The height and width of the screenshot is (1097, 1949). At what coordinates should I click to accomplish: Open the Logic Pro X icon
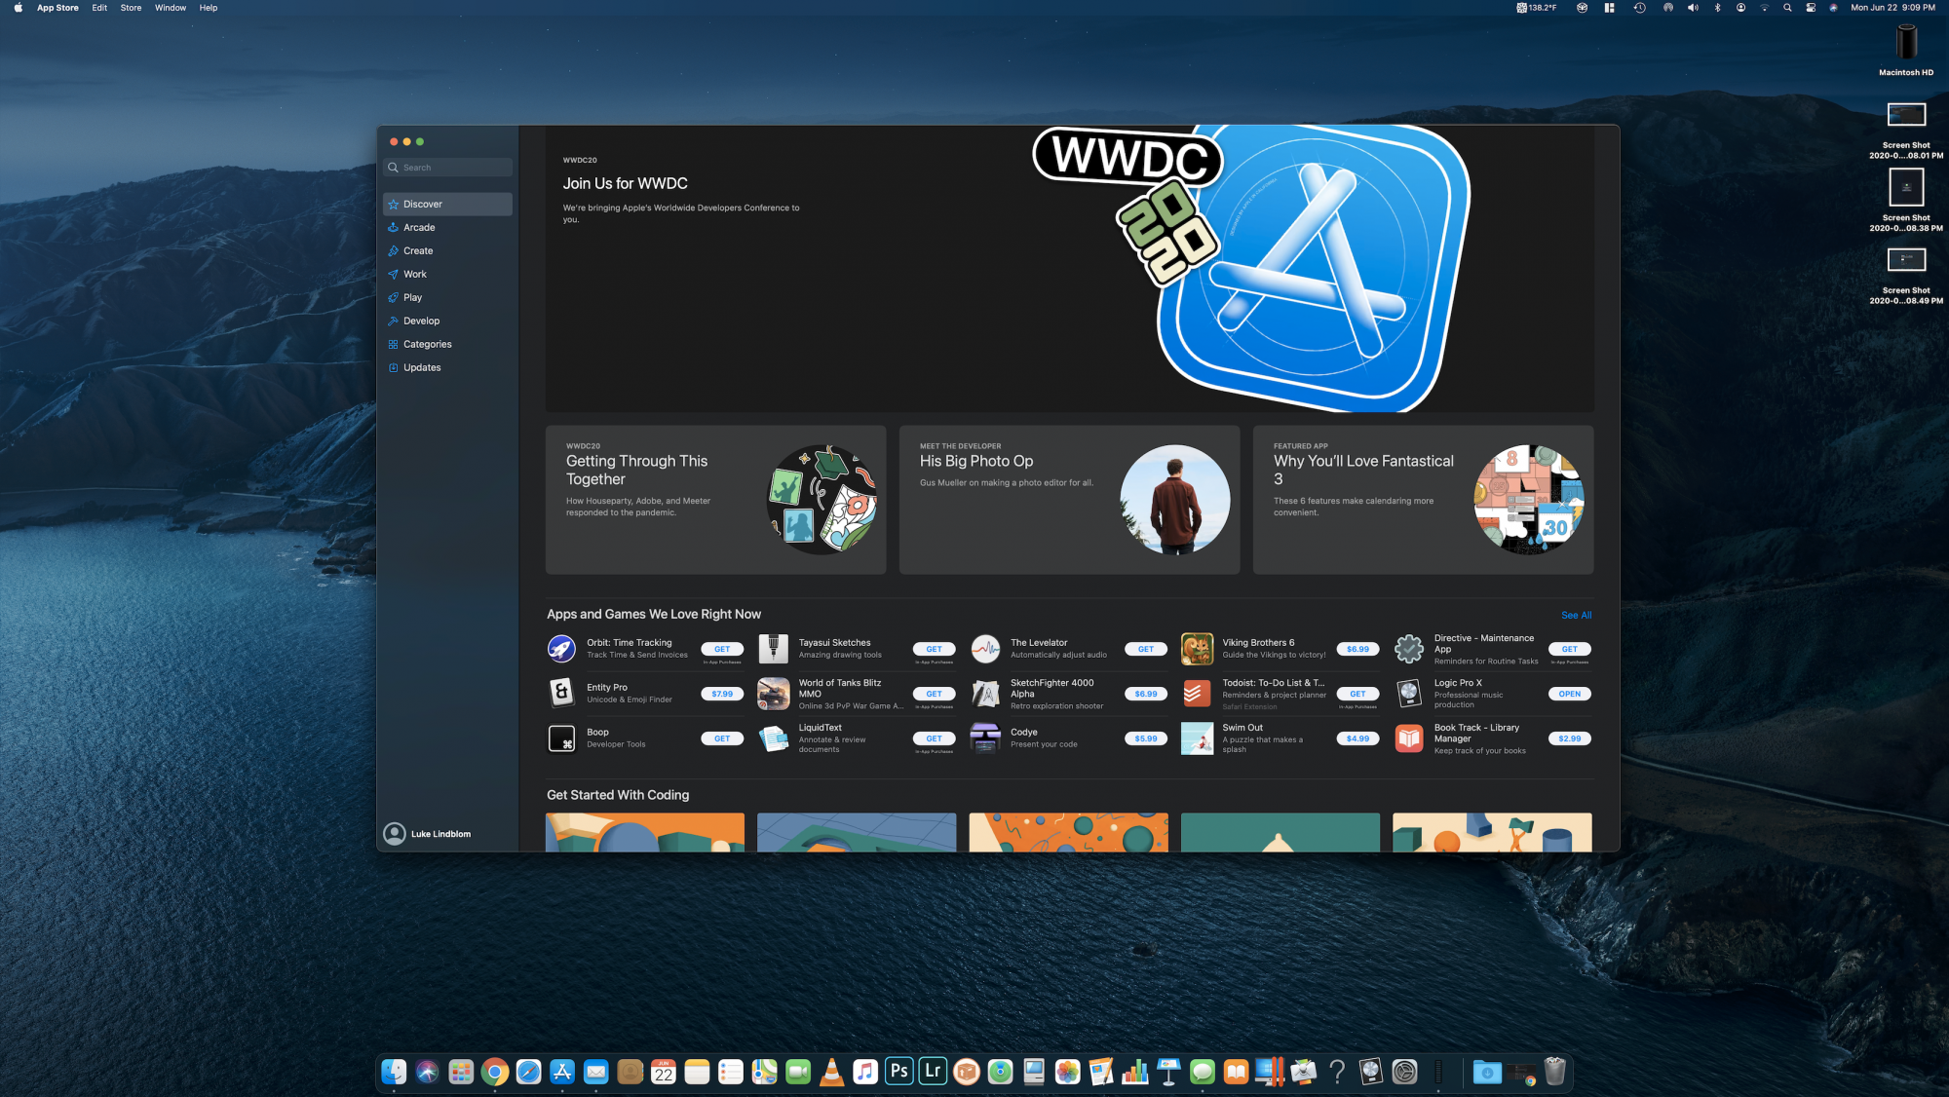(1409, 693)
